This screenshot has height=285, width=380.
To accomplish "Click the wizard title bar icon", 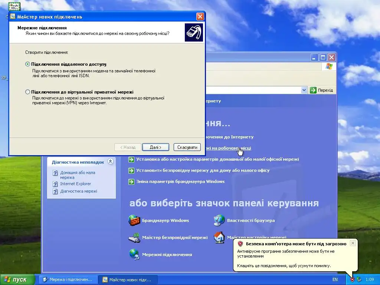I will point(13,16).
